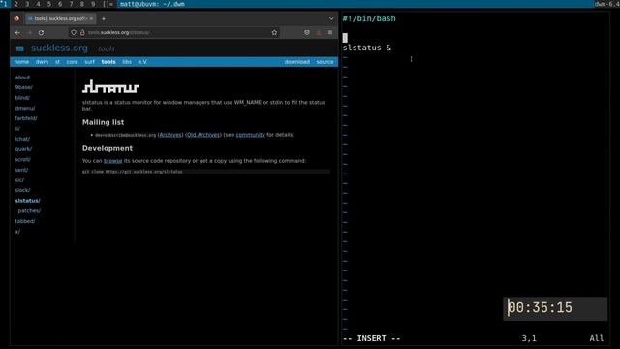Close the suckless.org tools tab
This screenshot has width=620, height=349.
(91, 18)
